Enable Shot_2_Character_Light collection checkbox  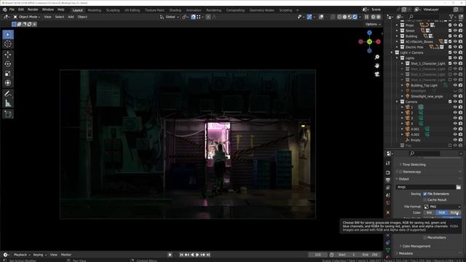tap(450, 69)
